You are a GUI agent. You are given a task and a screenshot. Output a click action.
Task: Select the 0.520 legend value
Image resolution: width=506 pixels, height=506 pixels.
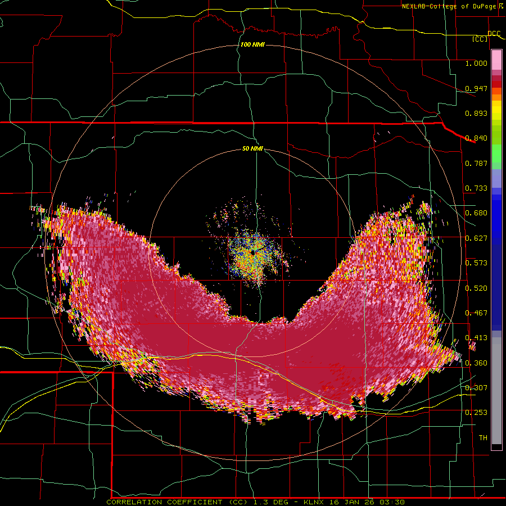pyautogui.click(x=476, y=288)
